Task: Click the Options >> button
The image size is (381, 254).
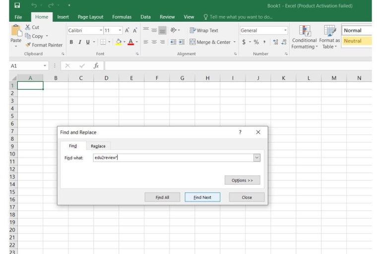Action: 242,180
